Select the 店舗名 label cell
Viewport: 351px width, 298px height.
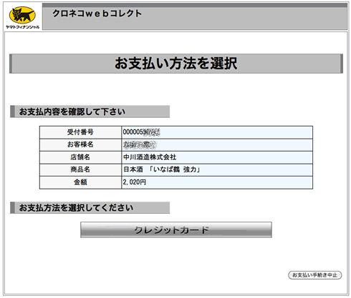(80, 157)
